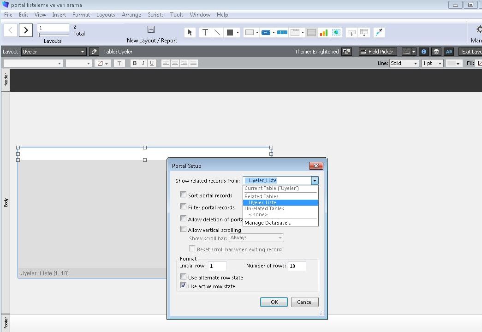Select the Chart tool icon
The width and height of the screenshot is (482, 332).
pyautogui.click(x=324, y=32)
